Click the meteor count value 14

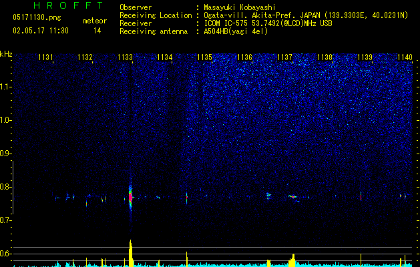97,31
